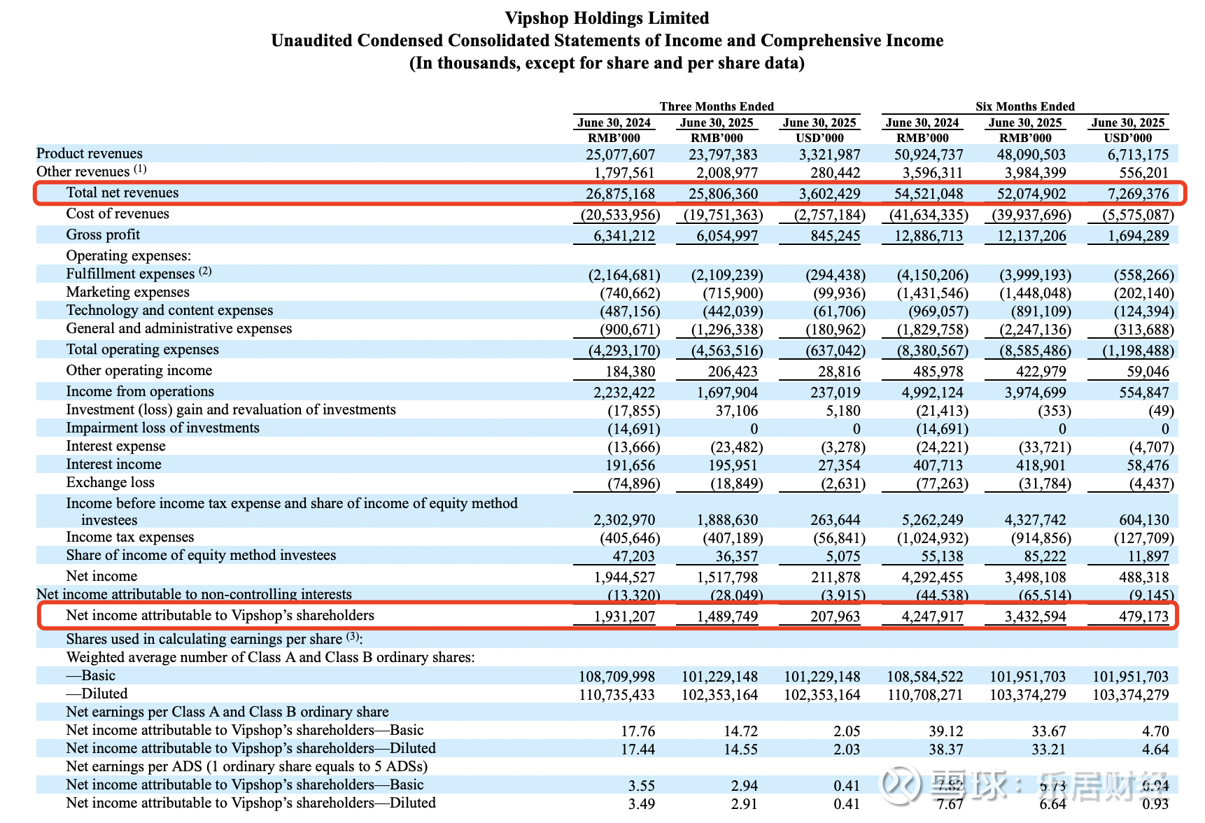Select diluted per-share value 17.44
This screenshot has height=823, width=1205.
[638, 750]
